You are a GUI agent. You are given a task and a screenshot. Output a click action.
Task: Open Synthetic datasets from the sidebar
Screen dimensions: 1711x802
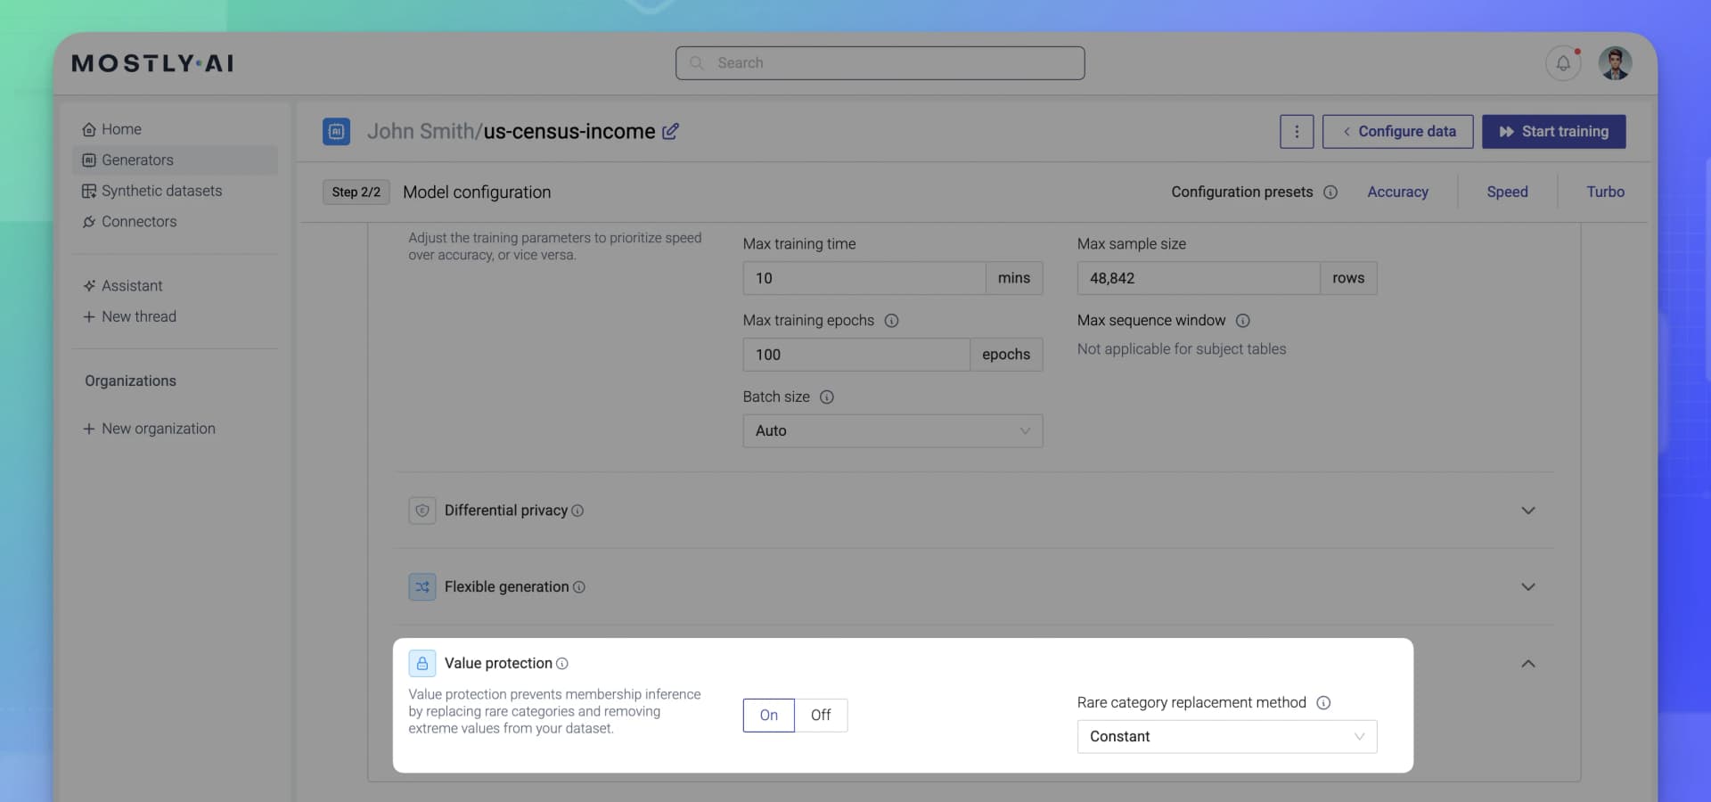click(88, 191)
